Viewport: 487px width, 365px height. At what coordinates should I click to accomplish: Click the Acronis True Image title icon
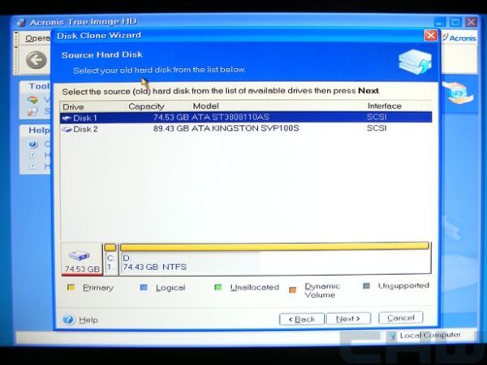tap(22, 23)
